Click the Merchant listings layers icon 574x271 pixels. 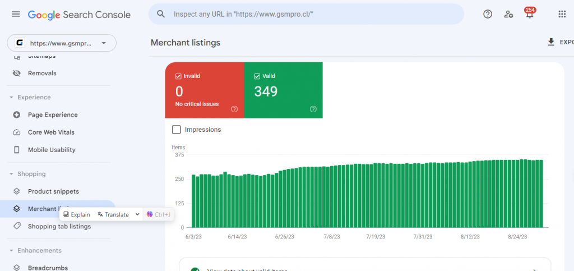(x=16, y=209)
